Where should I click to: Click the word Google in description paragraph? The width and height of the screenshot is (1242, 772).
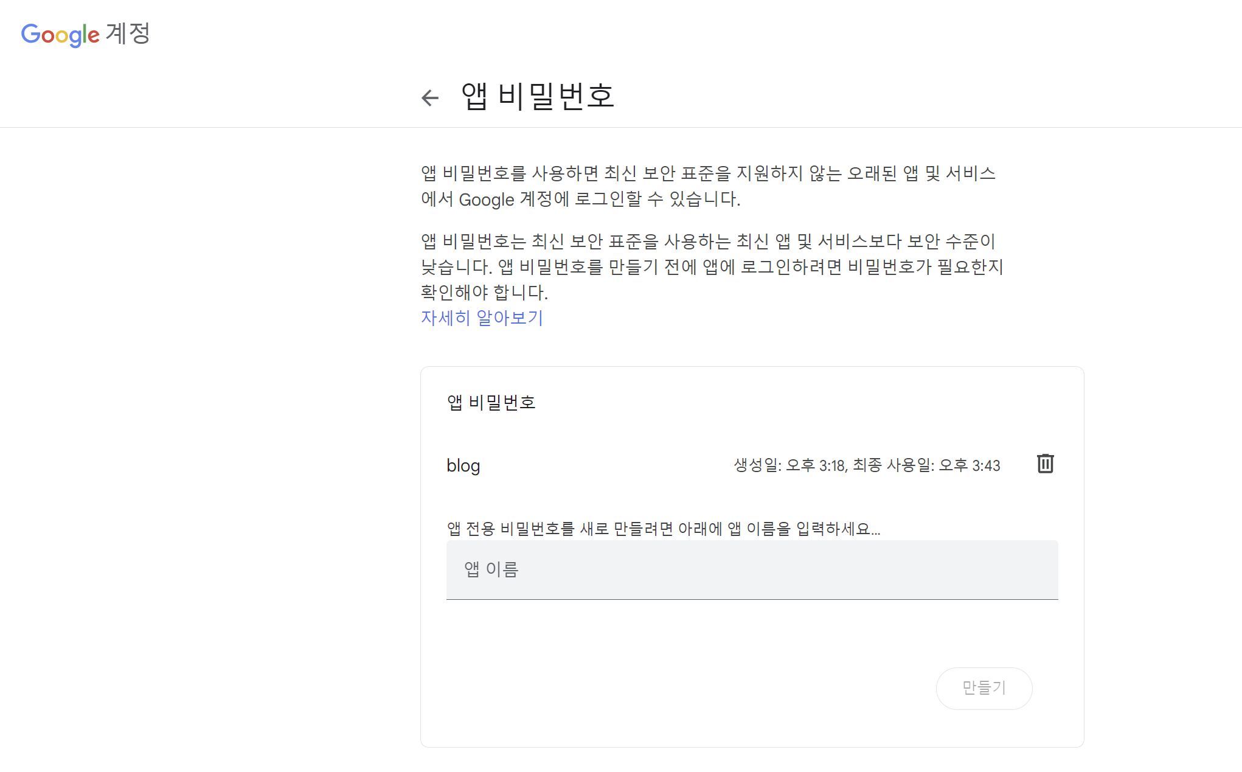coord(486,200)
